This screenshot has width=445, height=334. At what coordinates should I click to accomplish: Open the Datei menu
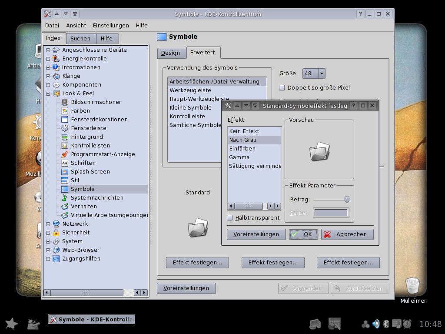tap(52, 26)
